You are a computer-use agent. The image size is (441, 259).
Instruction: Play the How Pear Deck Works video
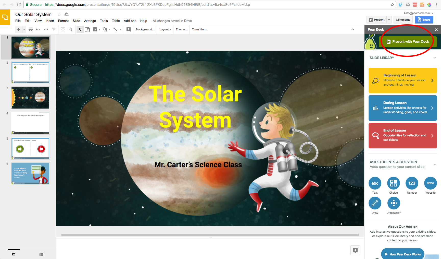click(402, 254)
